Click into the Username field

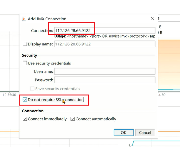tap(105, 71)
